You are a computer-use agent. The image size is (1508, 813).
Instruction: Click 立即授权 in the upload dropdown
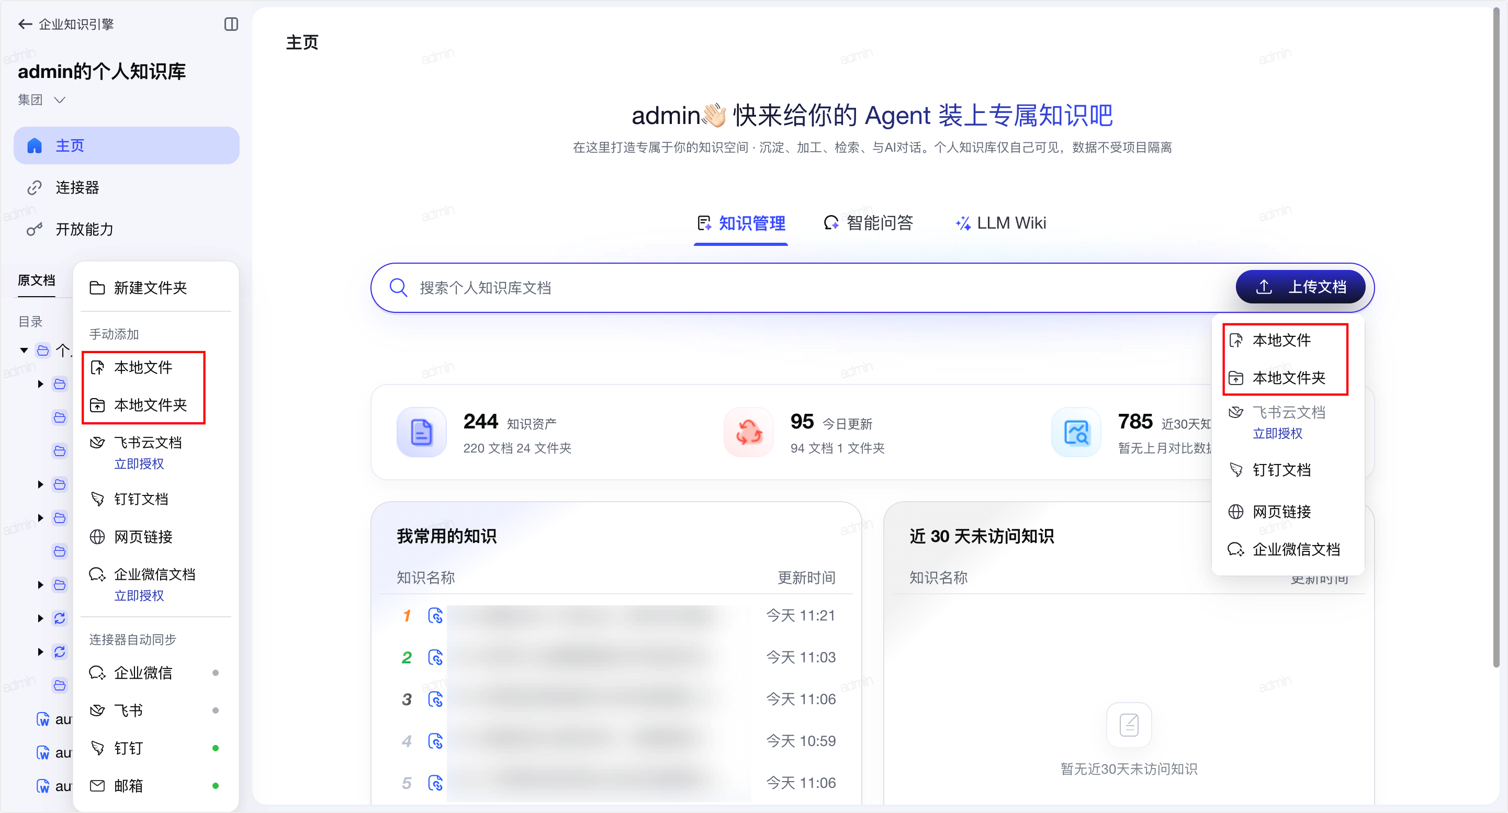[1277, 434]
